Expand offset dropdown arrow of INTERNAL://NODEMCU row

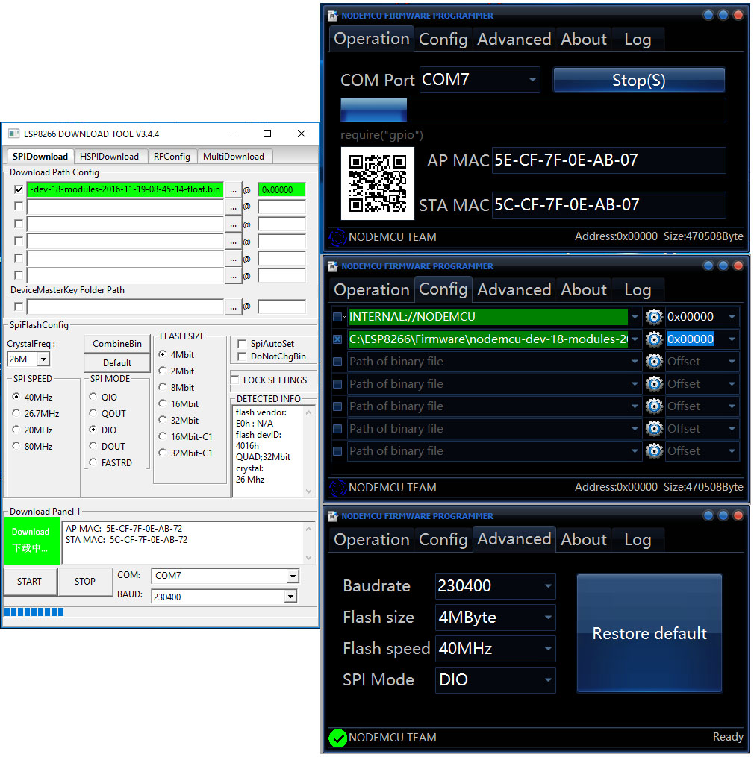732,317
